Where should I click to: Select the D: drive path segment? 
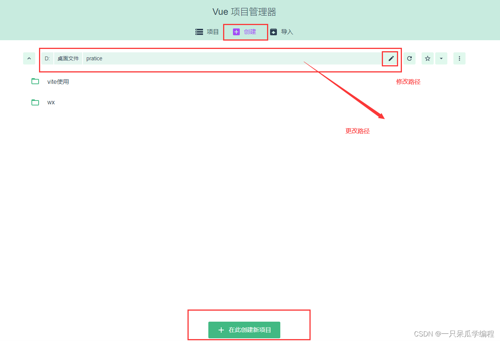(x=47, y=58)
